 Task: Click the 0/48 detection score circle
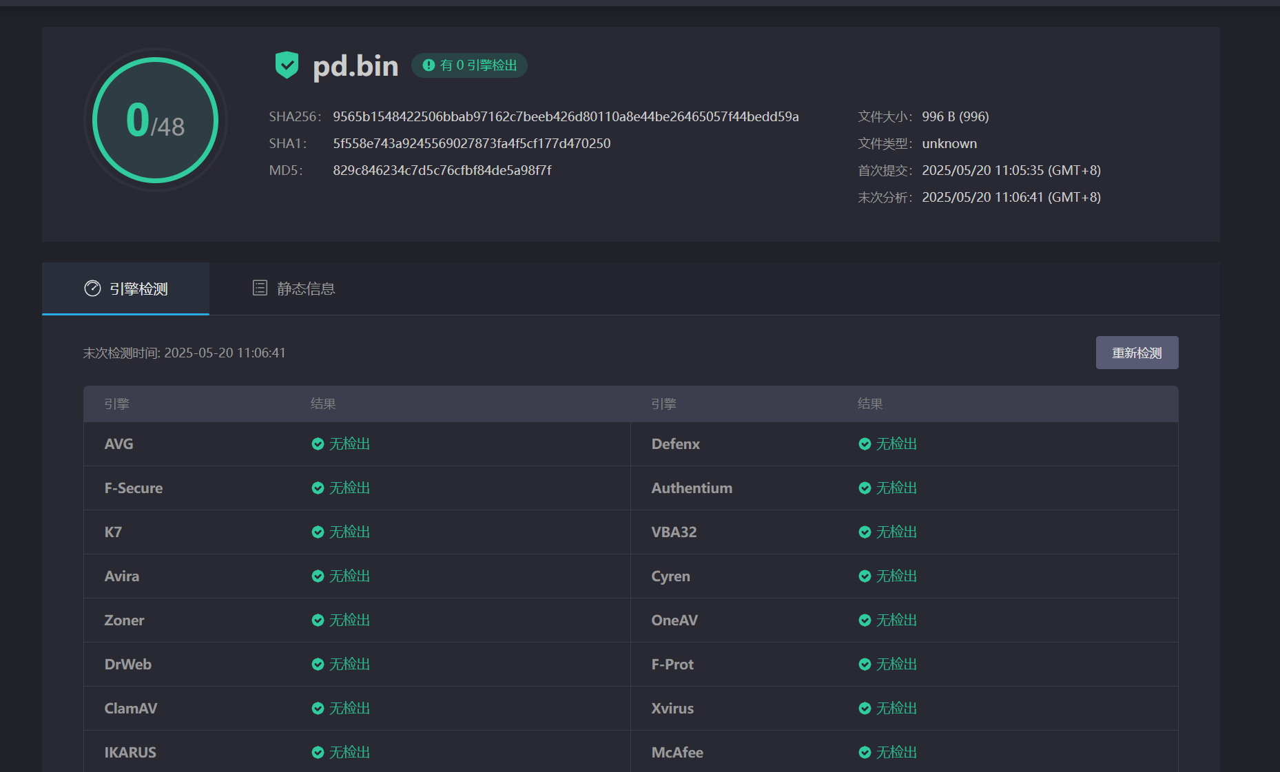tap(156, 120)
